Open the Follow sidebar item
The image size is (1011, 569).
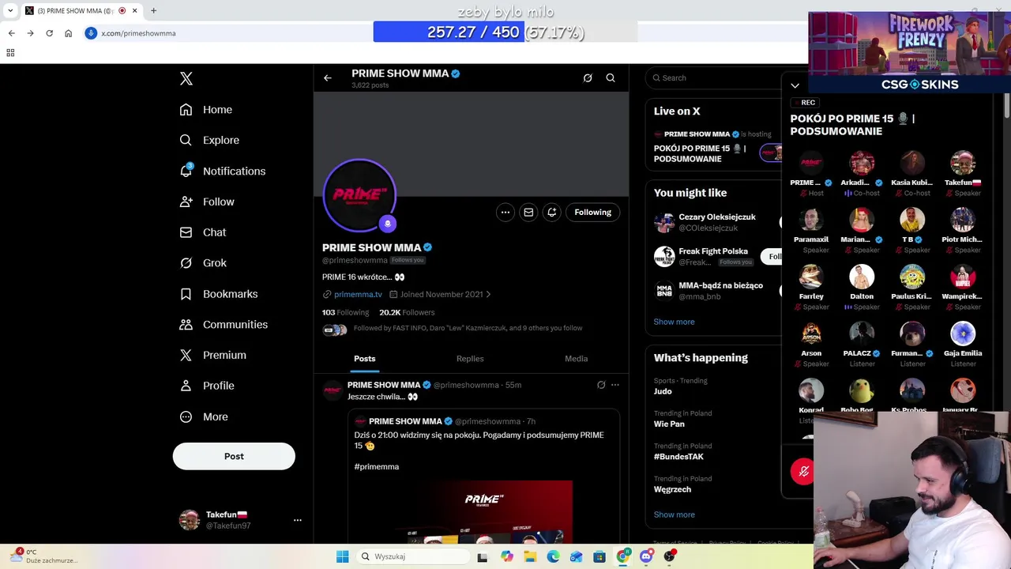tap(207, 202)
